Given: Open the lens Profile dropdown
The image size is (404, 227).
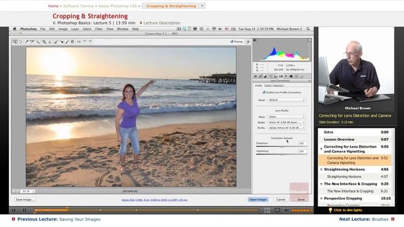Looking at the screenshot, I should (287, 127).
